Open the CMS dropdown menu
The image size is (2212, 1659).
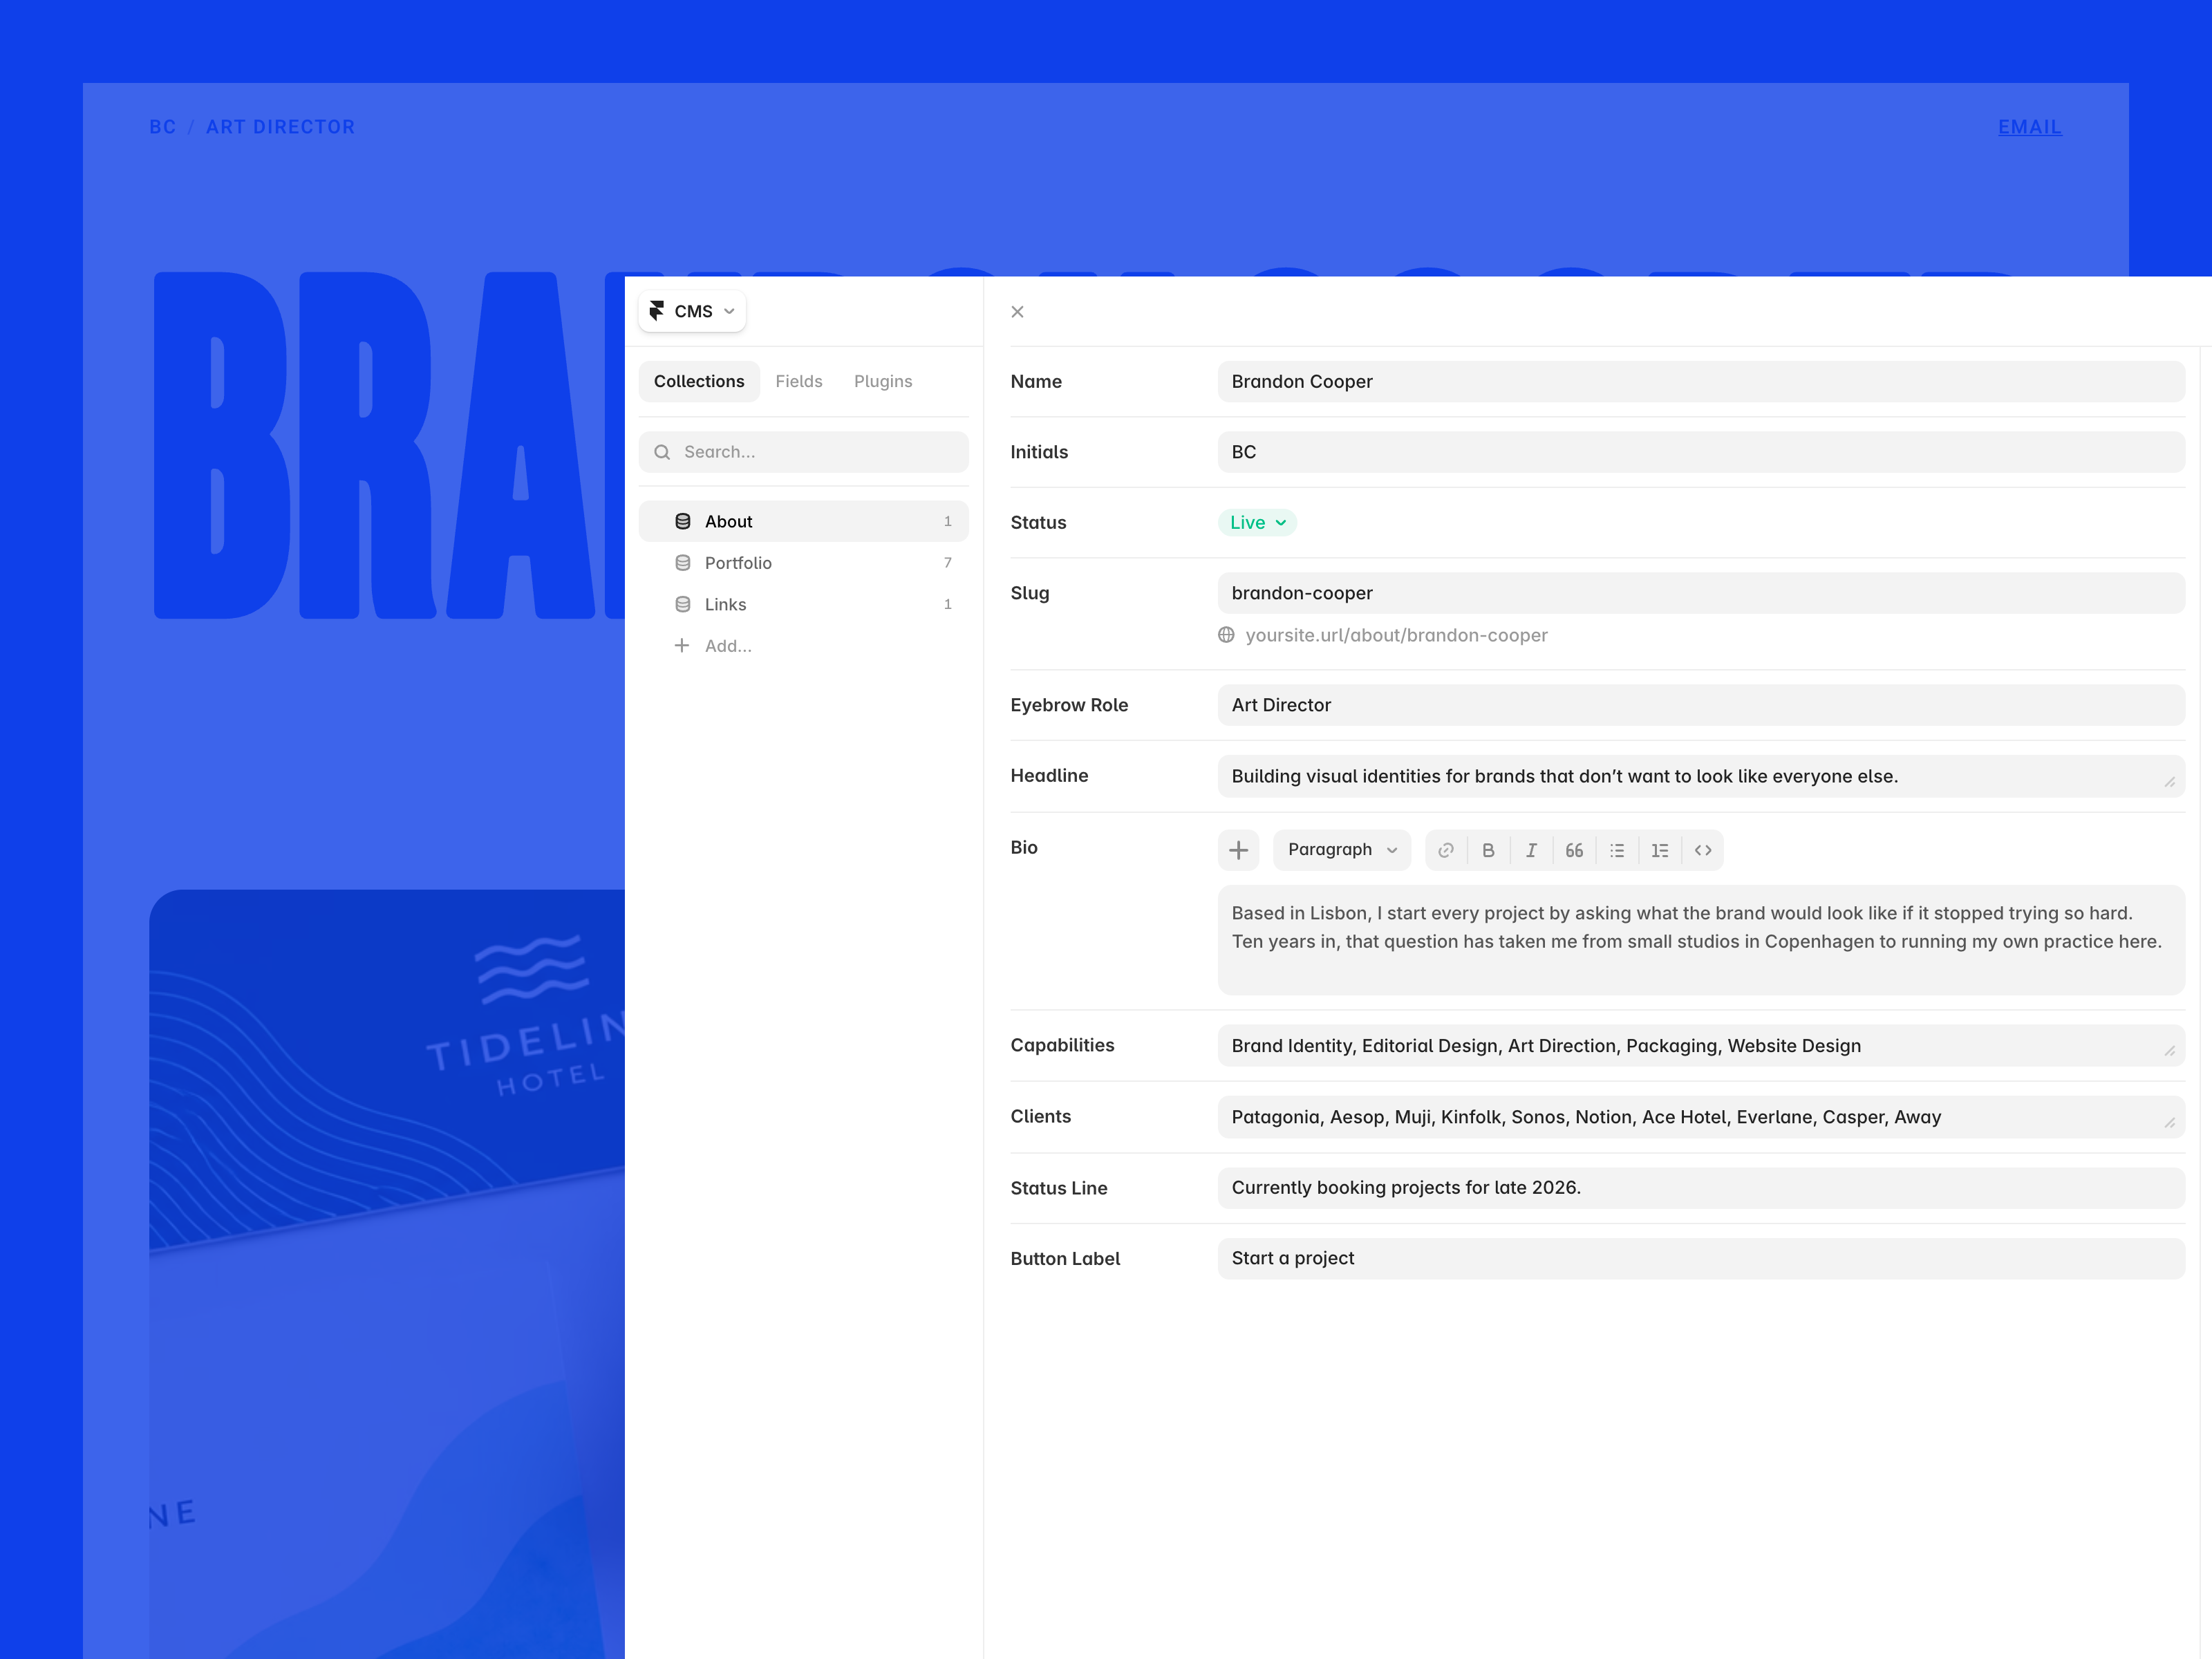coord(692,311)
